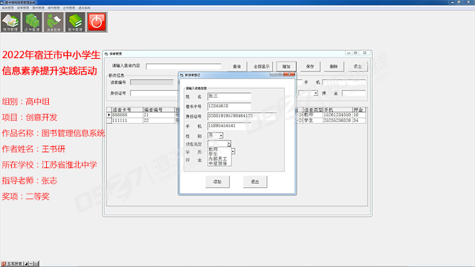The width and height of the screenshot is (475, 267).
Task: Click the red power exit icon
Action: point(97,22)
